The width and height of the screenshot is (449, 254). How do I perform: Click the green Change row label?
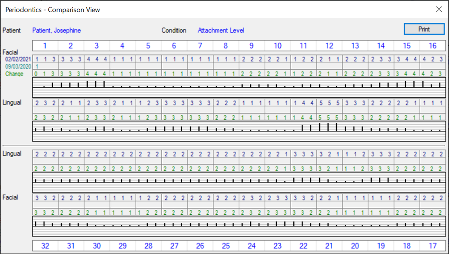(x=14, y=74)
